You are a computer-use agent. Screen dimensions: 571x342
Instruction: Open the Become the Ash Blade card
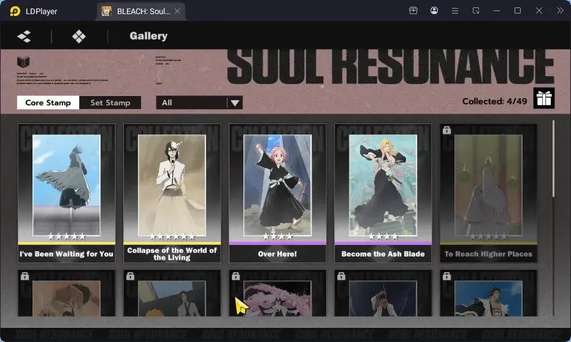[383, 193]
